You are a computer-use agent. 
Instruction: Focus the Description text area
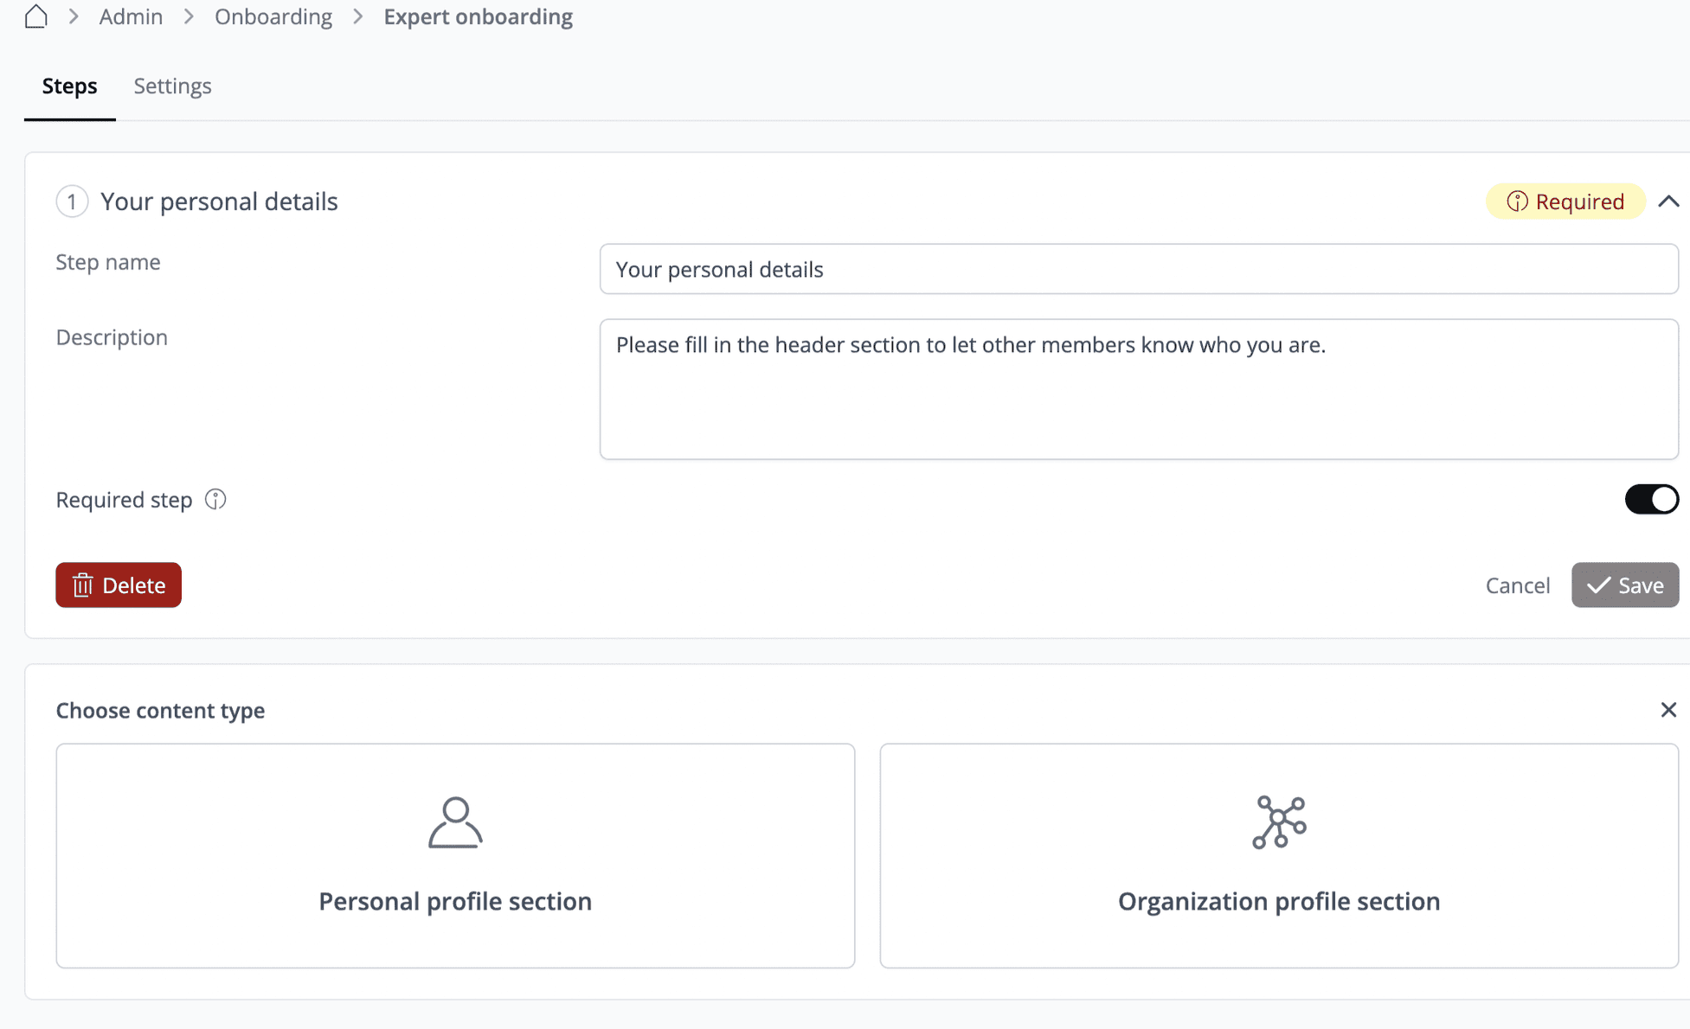(1138, 389)
